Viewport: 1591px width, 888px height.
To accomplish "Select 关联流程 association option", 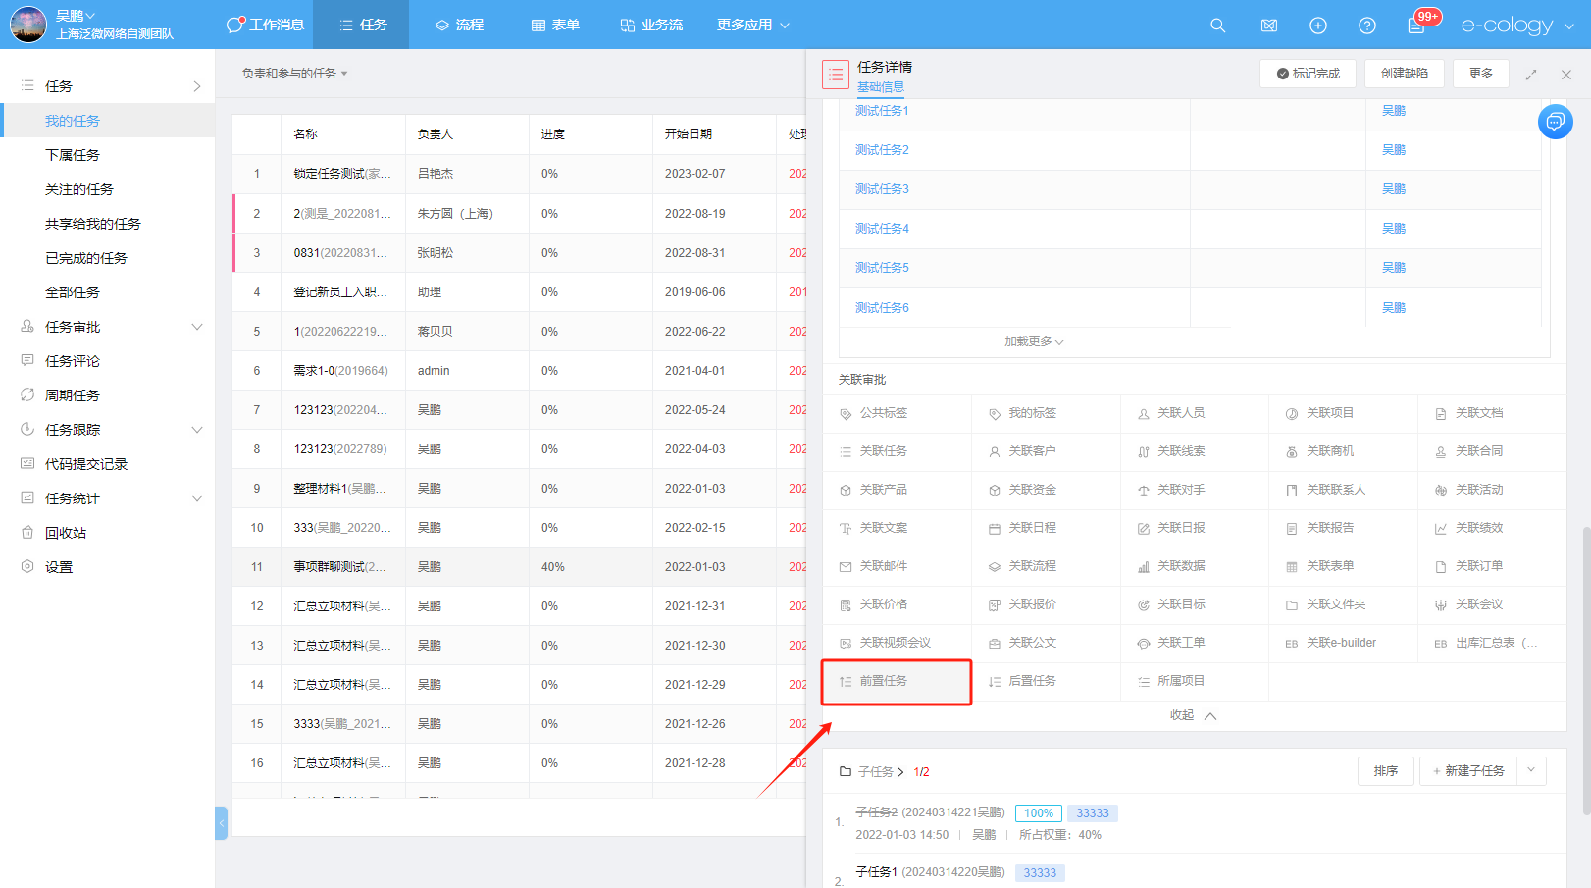I will tap(1046, 566).
